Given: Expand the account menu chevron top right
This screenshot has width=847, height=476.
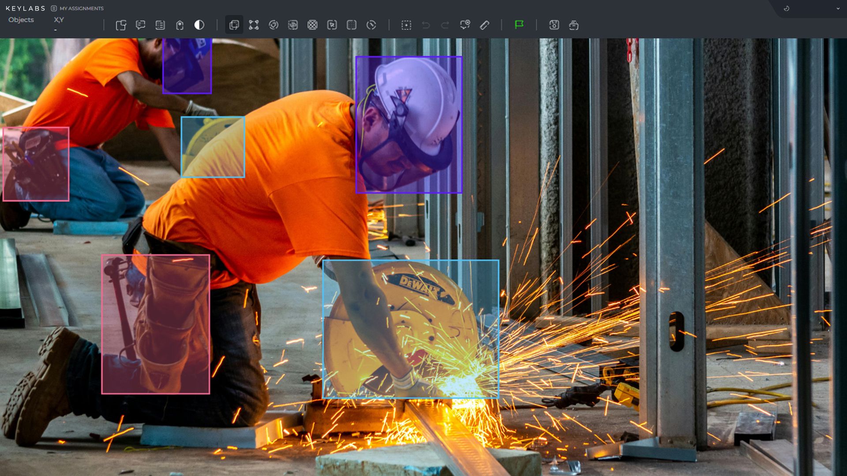Looking at the screenshot, I should click(x=838, y=8).
